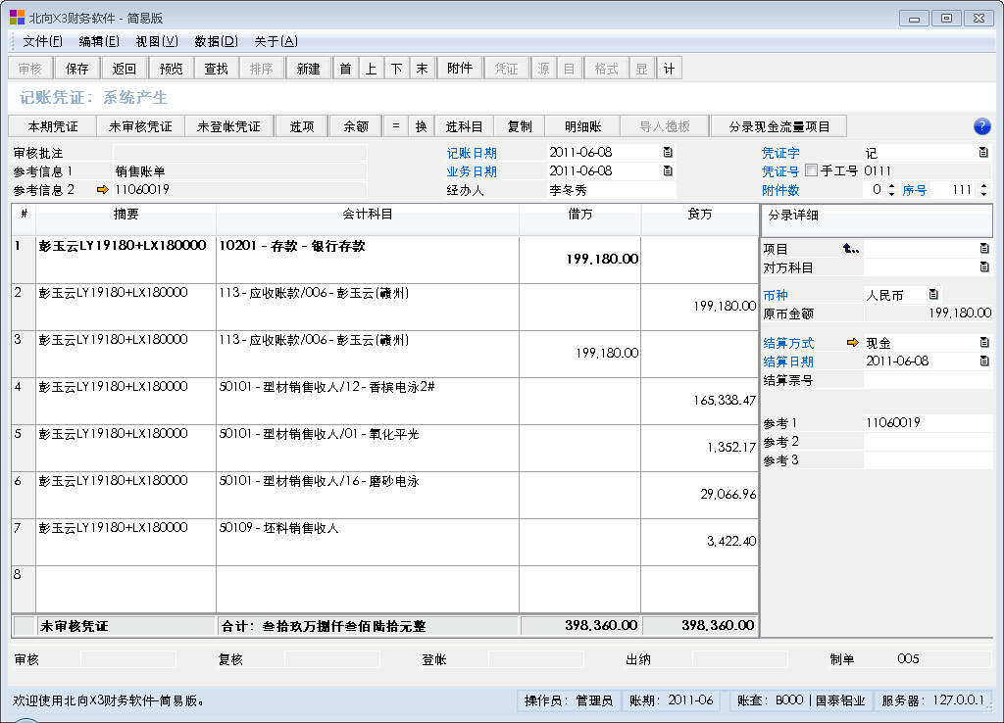Click the 预览 toolbar button
Screen dimensions: 1004x723
[171, 69]
